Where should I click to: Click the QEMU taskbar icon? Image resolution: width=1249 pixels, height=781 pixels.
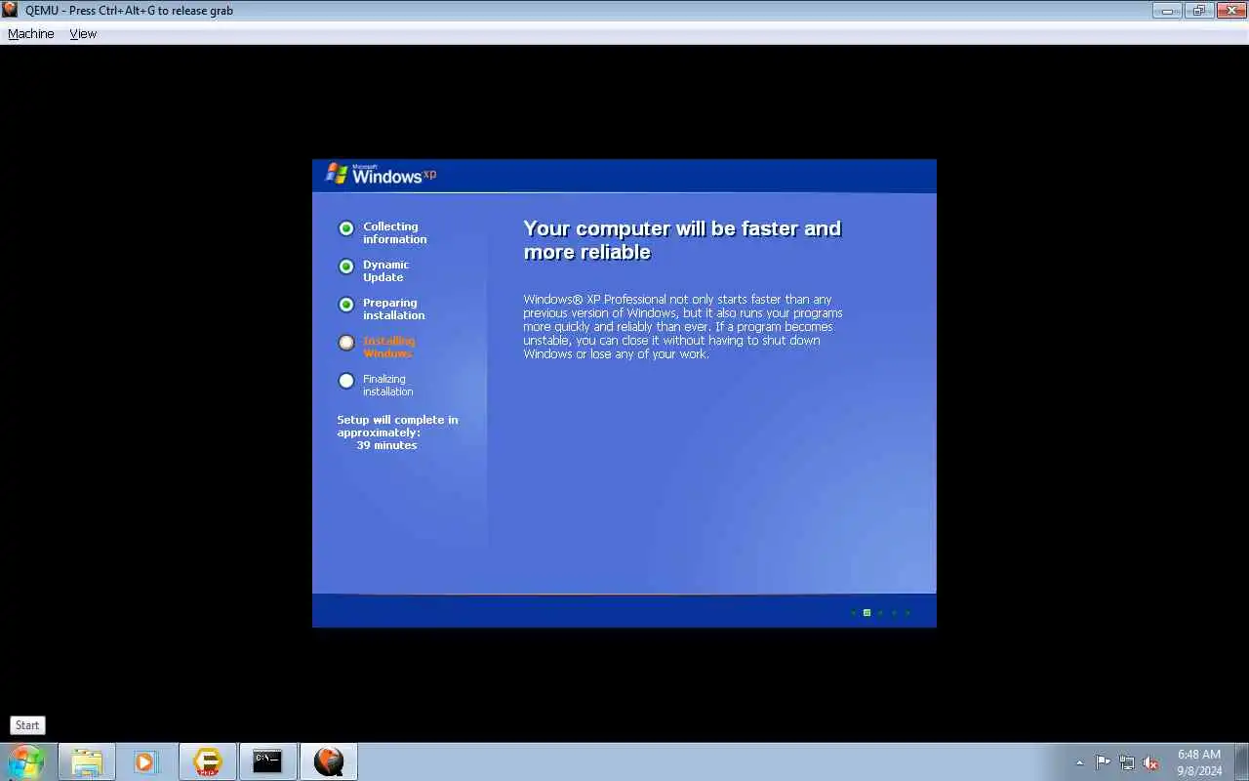[329, 761]
